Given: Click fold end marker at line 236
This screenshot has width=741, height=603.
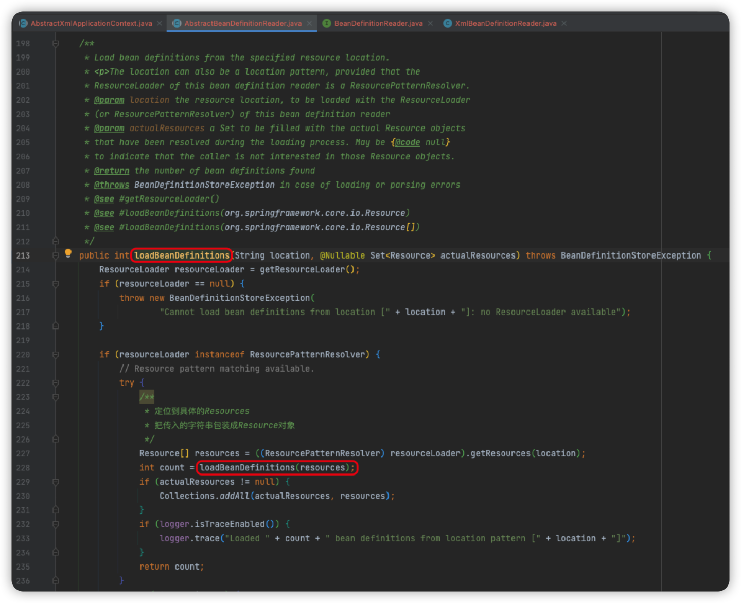Looking at the screenshot, I should (56, 581).
